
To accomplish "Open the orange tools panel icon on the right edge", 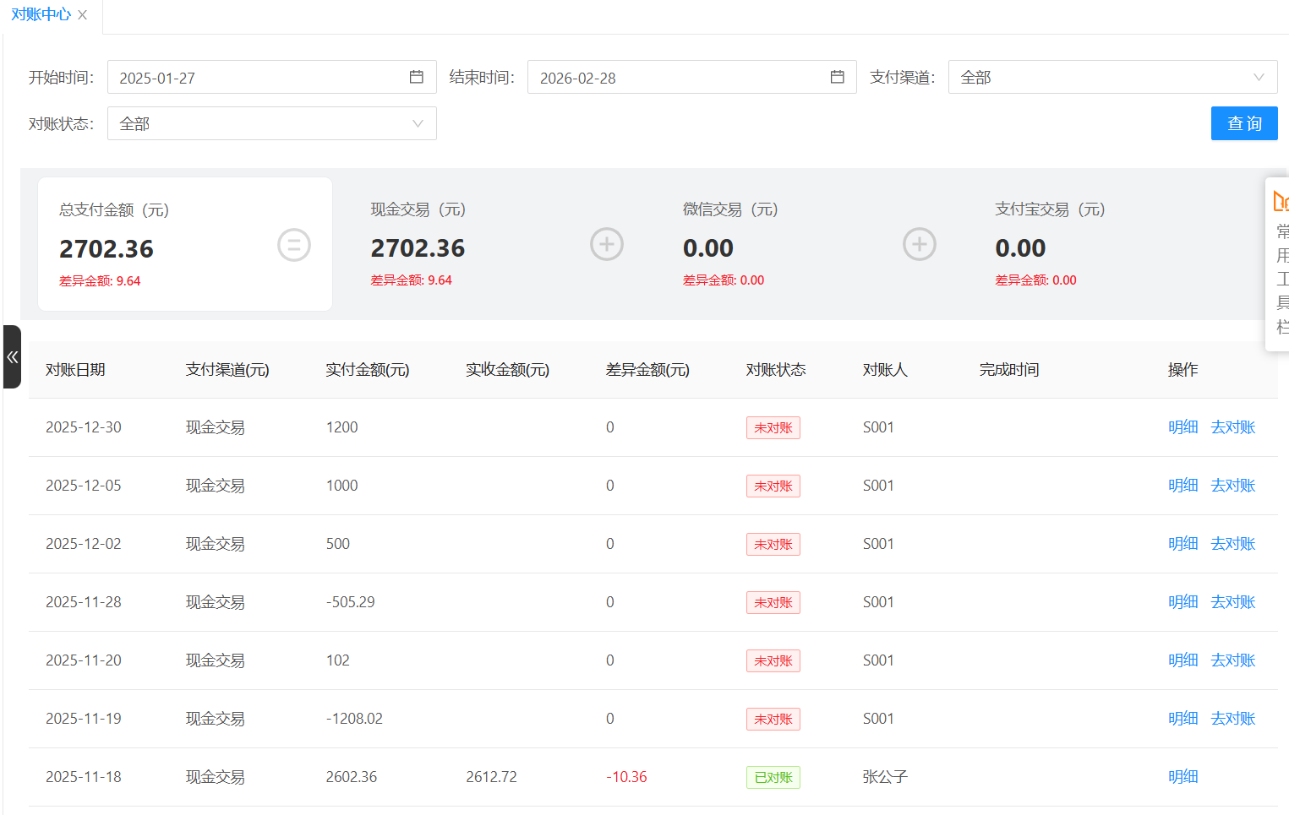I will (1280, 201).
